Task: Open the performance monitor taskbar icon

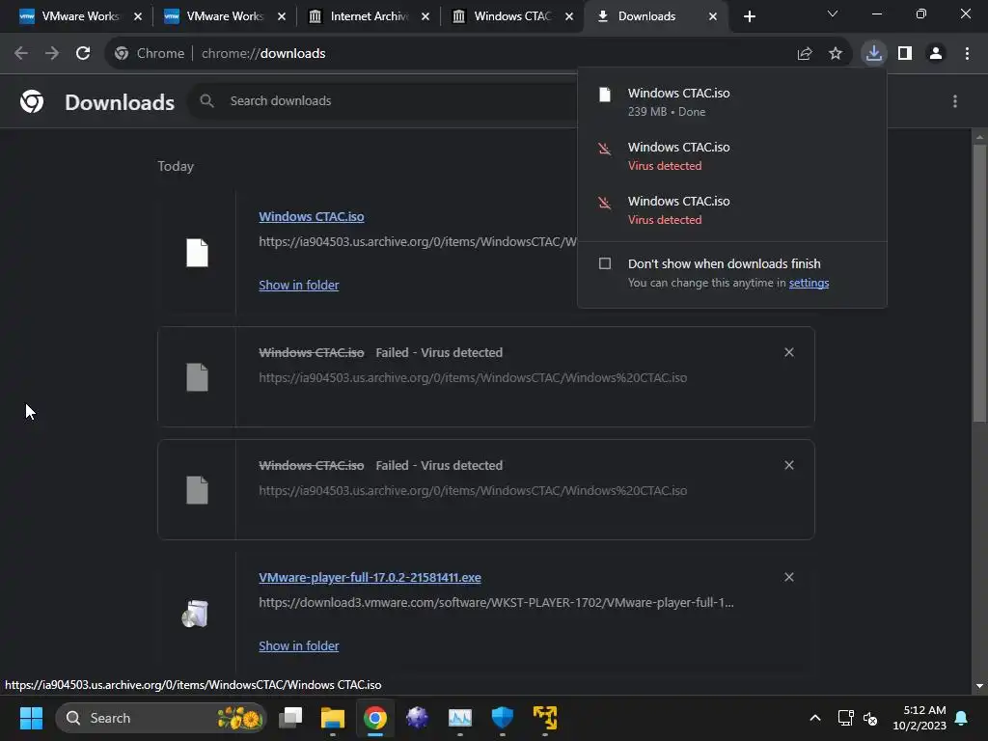Action: [460, 718]
